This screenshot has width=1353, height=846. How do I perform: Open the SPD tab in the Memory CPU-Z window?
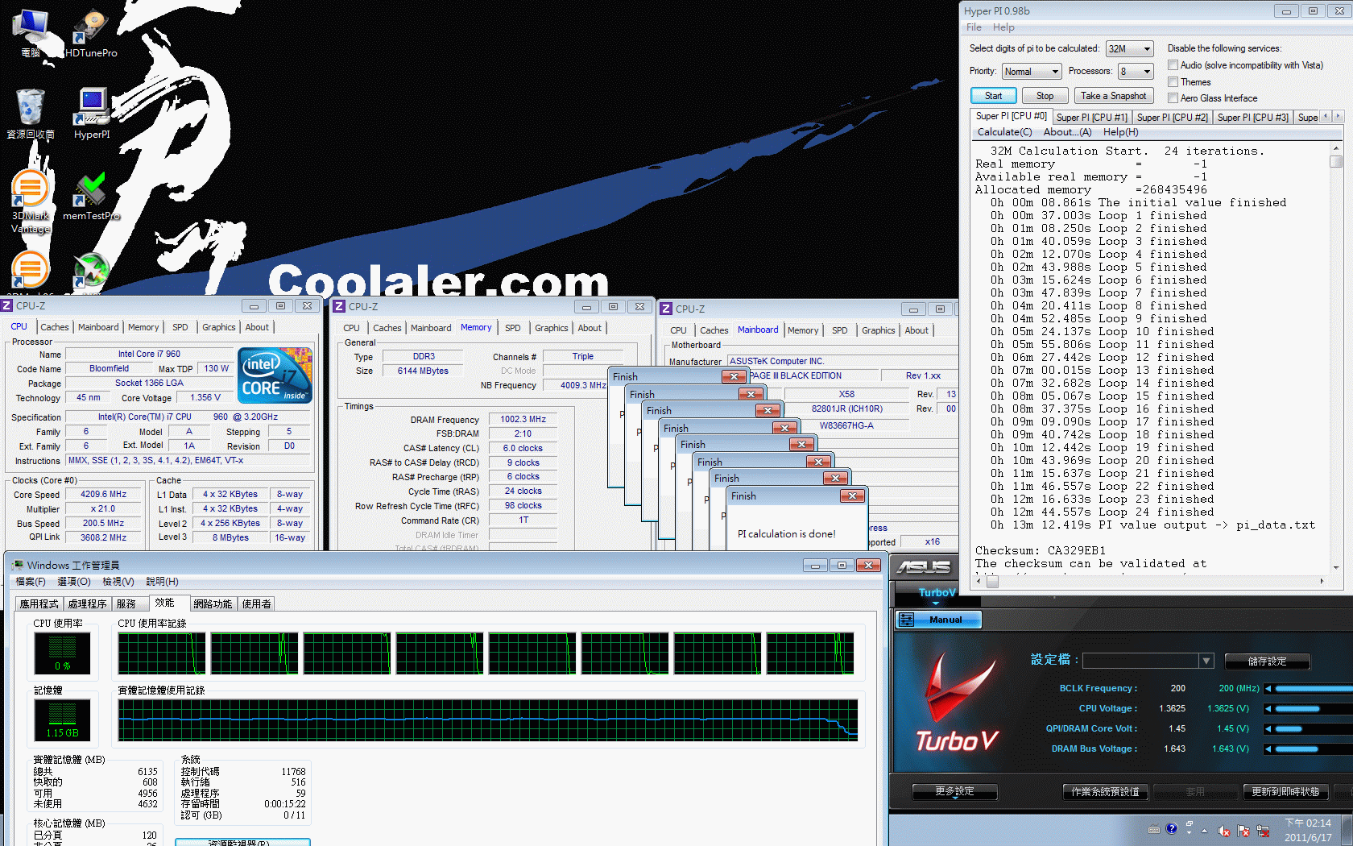pos(513,328)
